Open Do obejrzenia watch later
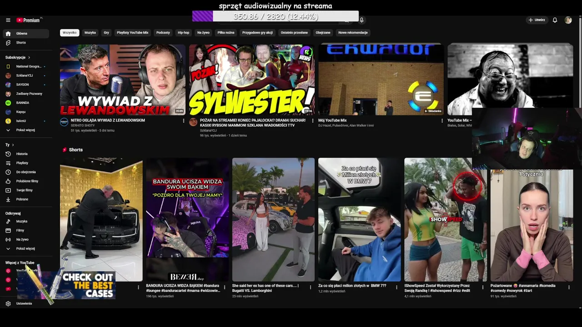 click(x=25, y=172)
